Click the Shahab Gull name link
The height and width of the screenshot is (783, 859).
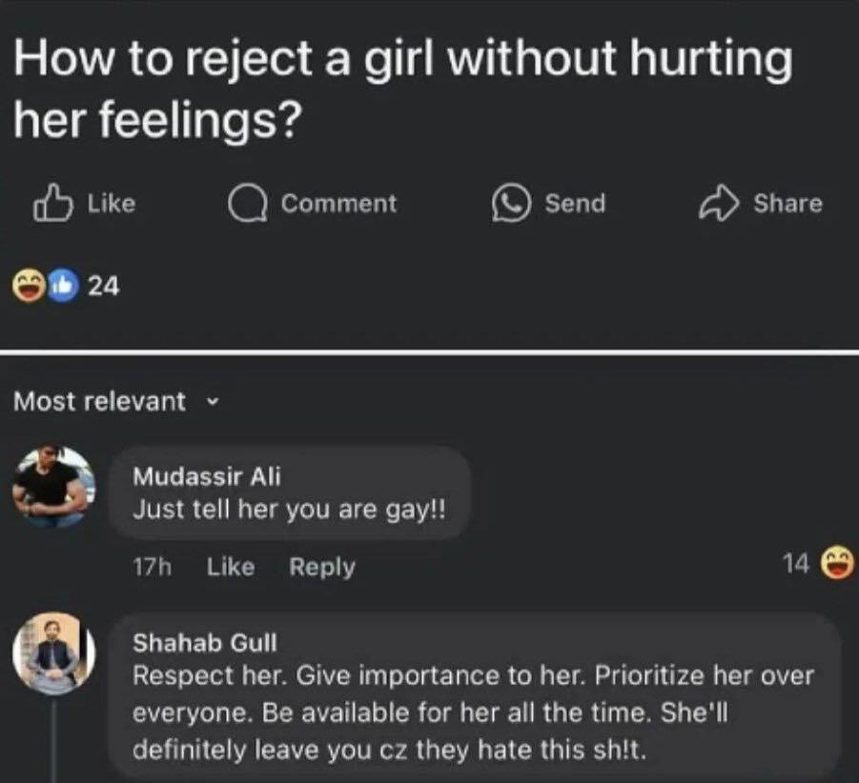pyautogui.click(x=205, y=642)
